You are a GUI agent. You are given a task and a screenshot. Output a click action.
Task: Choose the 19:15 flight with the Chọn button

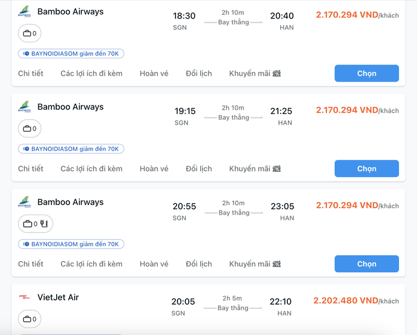click(x=367, y=169)
